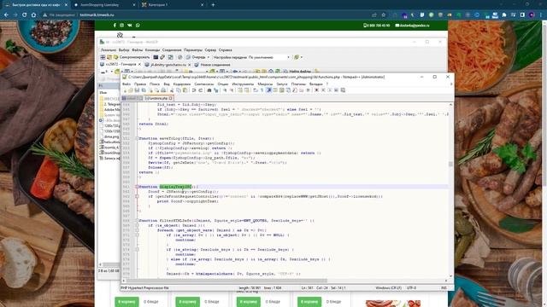This screenshot has width=547, height=307.
Task: Click the browser Reload icon
Action: point(25,15)
